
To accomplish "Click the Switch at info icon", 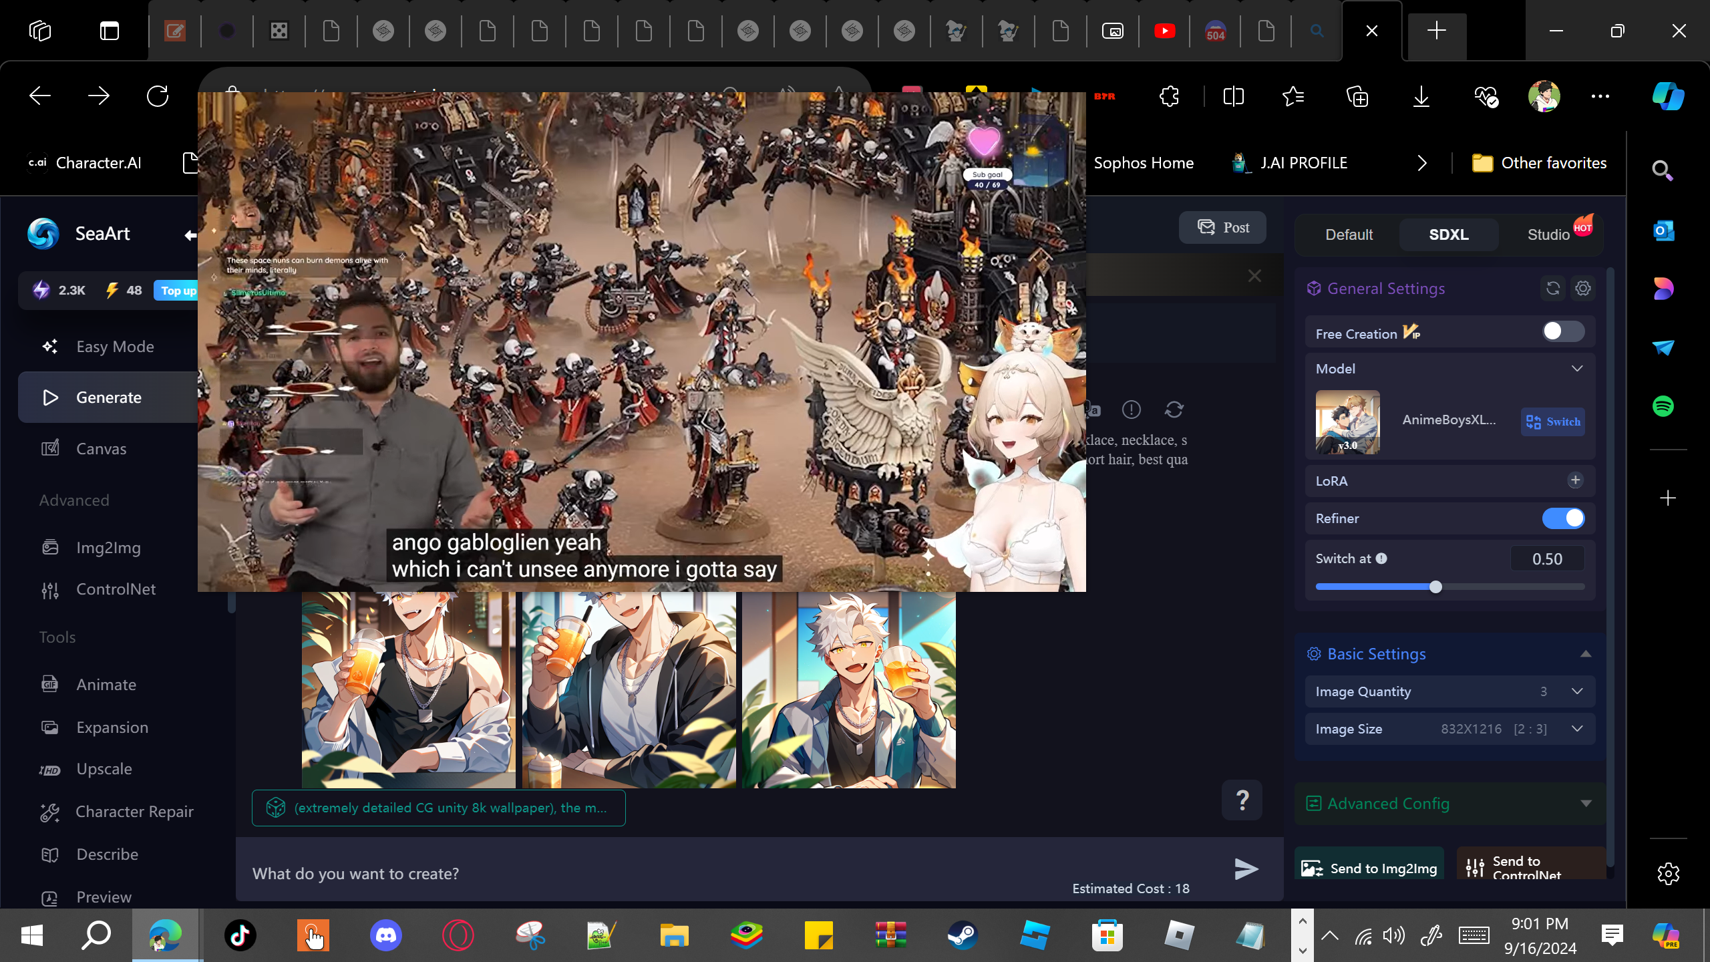I will point(1381,558).
